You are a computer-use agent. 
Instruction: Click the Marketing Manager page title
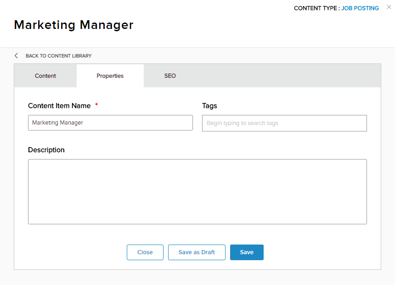tap(73, 25)
